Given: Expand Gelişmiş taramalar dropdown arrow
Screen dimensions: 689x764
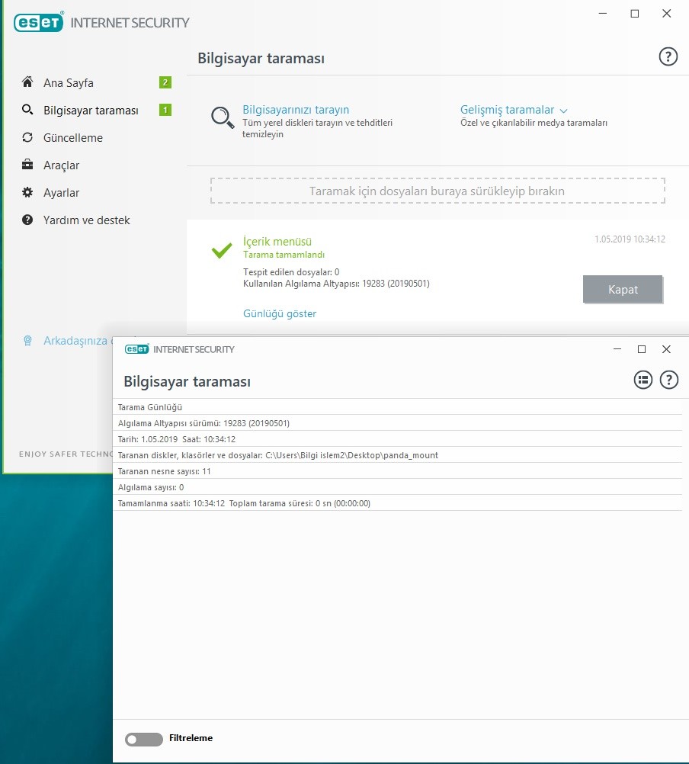Looking at the screenshot, I should [563, 111].
